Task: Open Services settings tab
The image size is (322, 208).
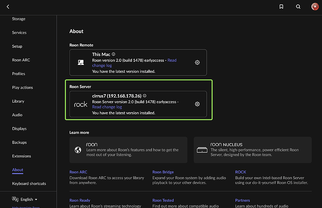Action: [19, 33]
